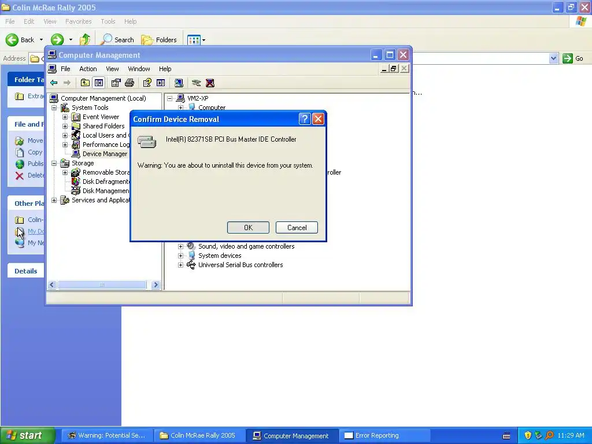Viewport: 592px width, 444px height.
Task: Open the My Documents link in Other Places
Action: coord(36,231)
